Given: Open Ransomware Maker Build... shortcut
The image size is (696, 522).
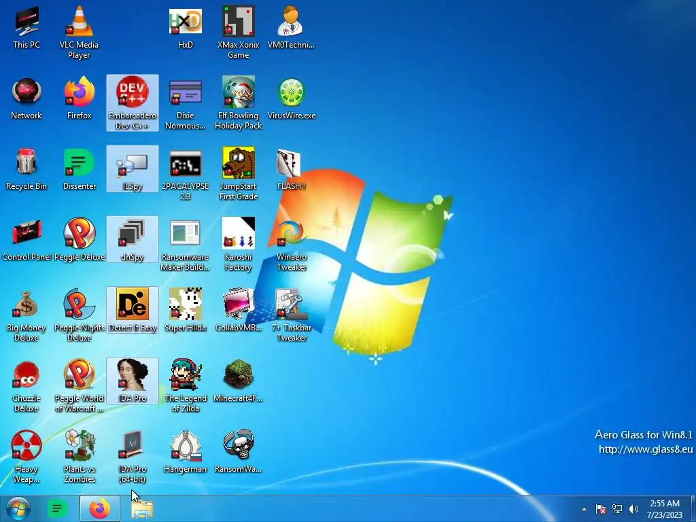Looking at the screenshot, I should (x=185, y=244).
